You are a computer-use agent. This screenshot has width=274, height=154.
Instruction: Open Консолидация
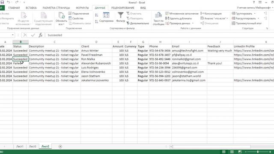pyautogui.click(x=211, y=13)
